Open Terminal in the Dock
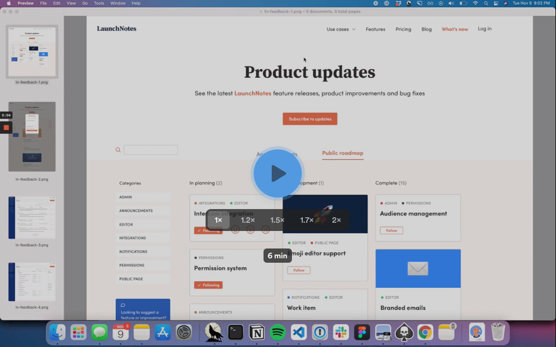556x347 pixels. (x=236, y=333)
